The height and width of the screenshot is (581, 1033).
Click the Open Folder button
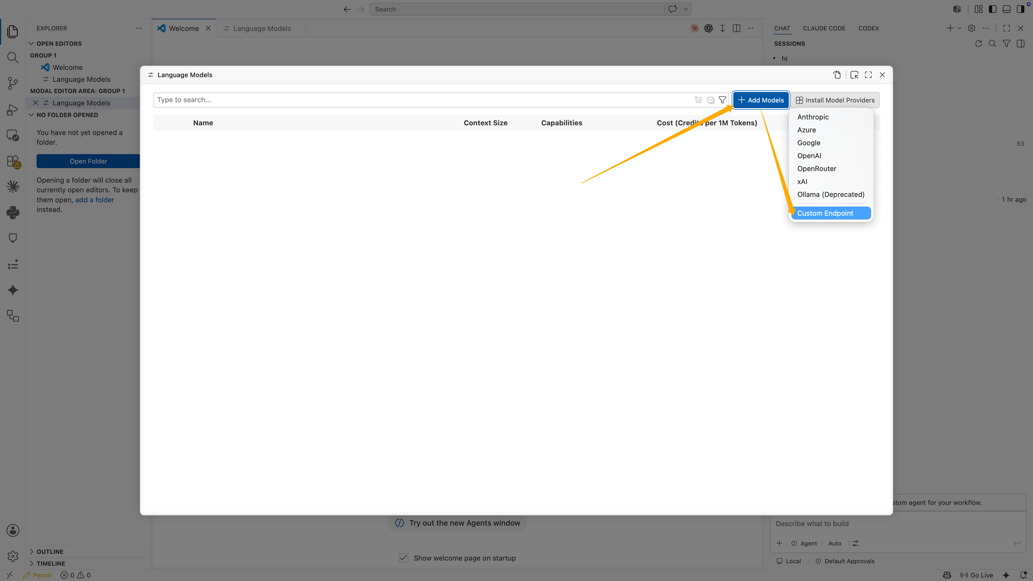click(x=88, y=161)
